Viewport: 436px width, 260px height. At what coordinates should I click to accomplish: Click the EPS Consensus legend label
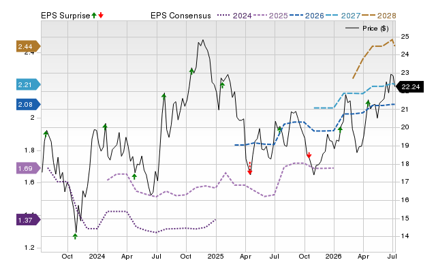point(181,16)
